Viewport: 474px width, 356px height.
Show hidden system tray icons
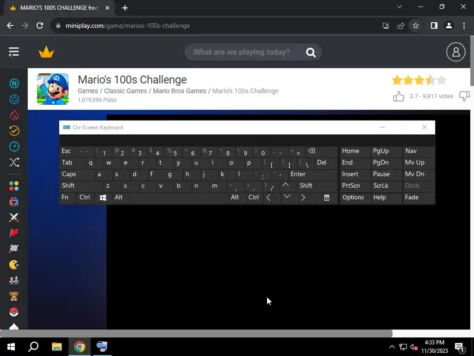coord(392,347)
